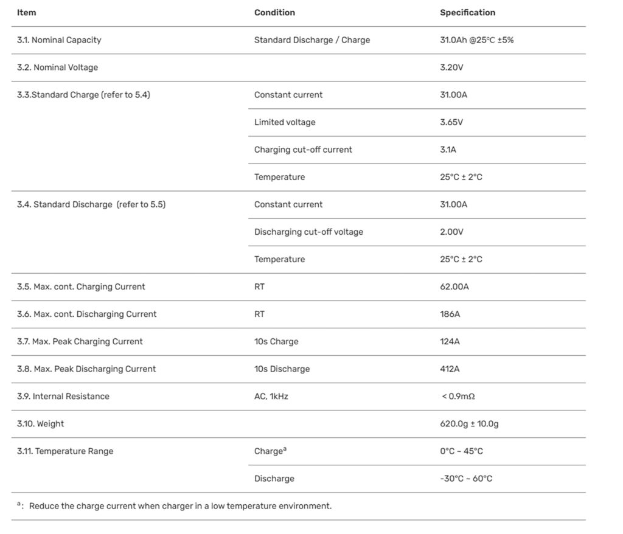Select the "3.2. Nominal Voltage" item
Viewport: 623px width, 534px height.
(x=57, y=68)
